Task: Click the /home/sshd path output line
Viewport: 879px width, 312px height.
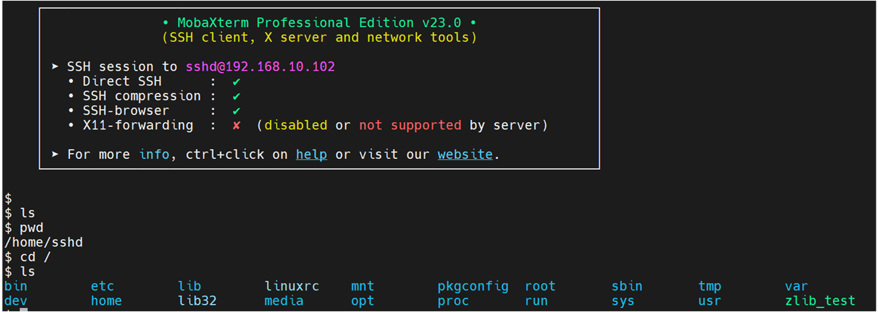Action: pos(43,242)
